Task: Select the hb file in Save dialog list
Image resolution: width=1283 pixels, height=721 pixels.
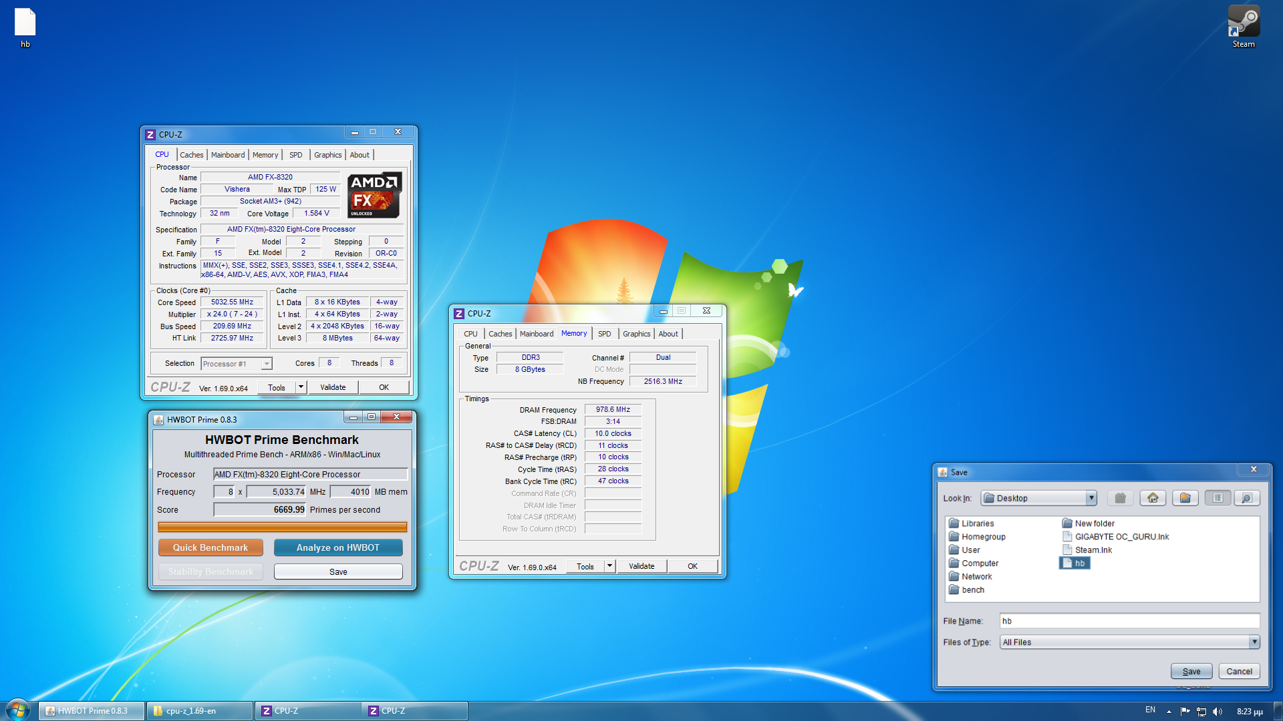Action: pyautogui.click(x=1075, y=563)
